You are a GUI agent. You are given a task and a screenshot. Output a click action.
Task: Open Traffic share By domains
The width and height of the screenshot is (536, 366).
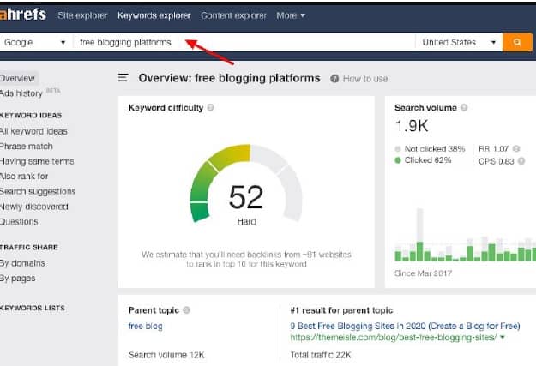click(x=22, y=263)
